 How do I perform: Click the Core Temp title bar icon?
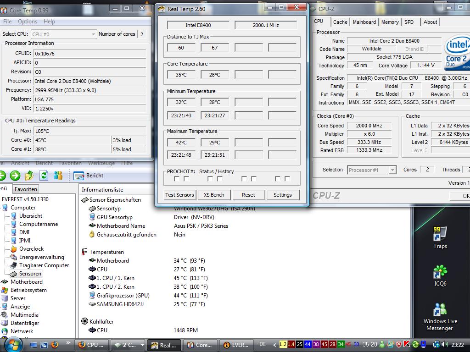click(3, 10)
